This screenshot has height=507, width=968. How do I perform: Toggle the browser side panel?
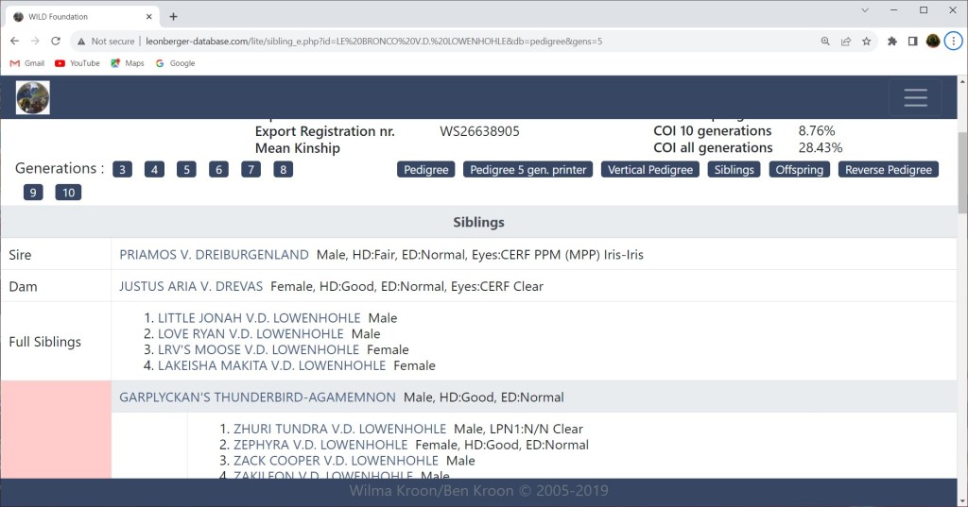(912, 42)
